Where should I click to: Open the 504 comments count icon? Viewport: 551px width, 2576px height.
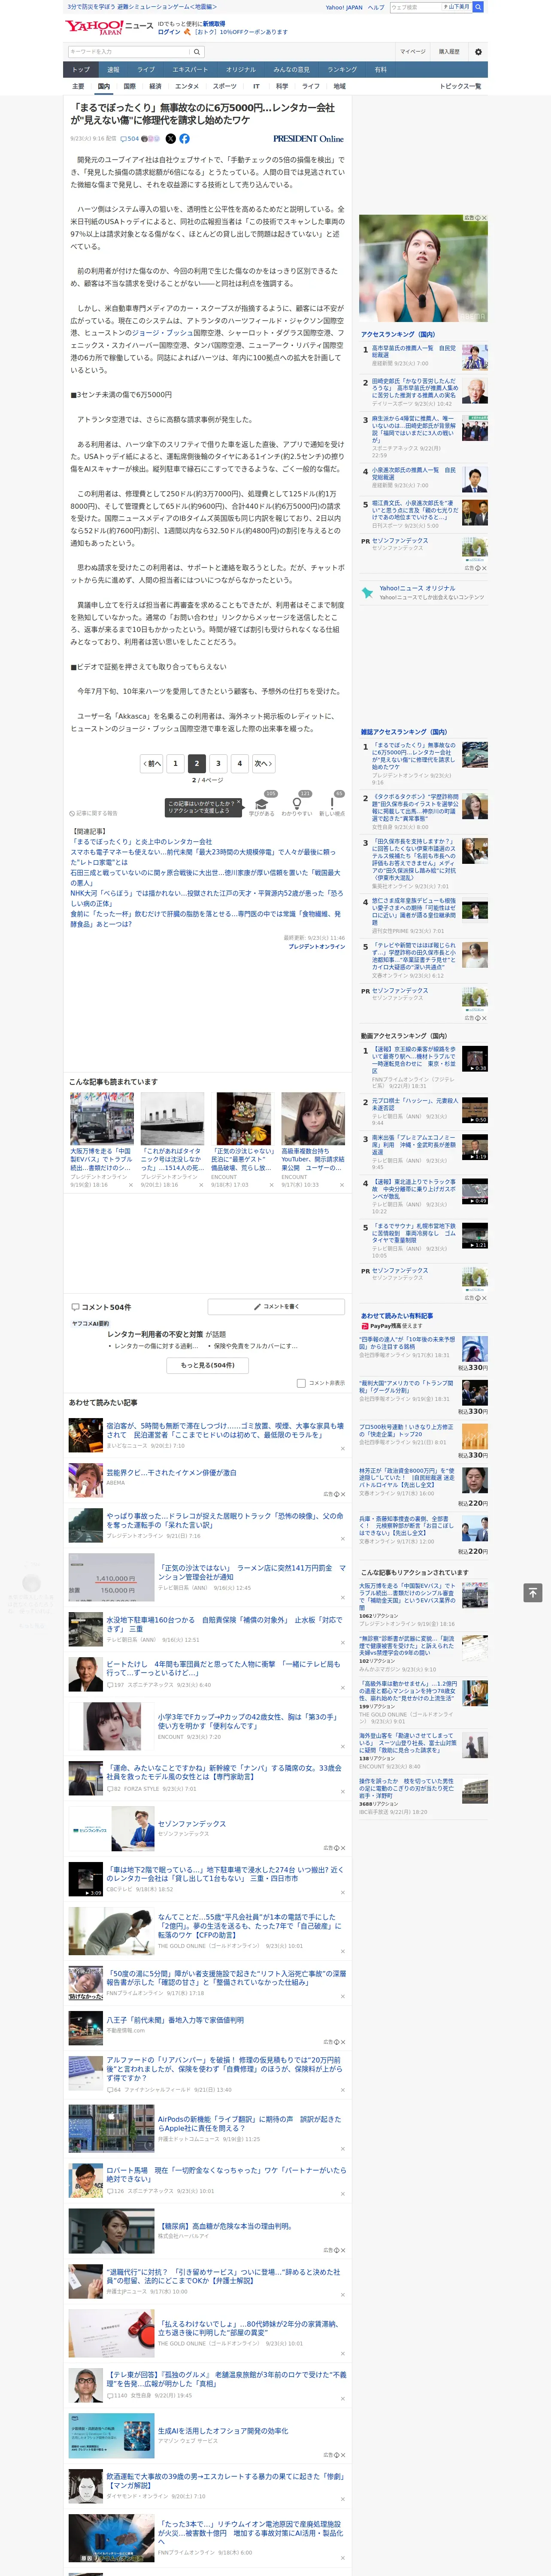130,139
